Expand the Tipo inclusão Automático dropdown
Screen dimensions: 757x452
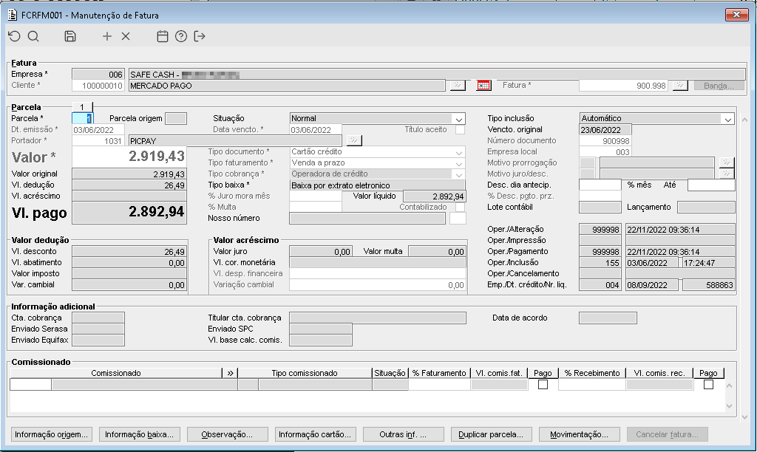coord(728,119)
